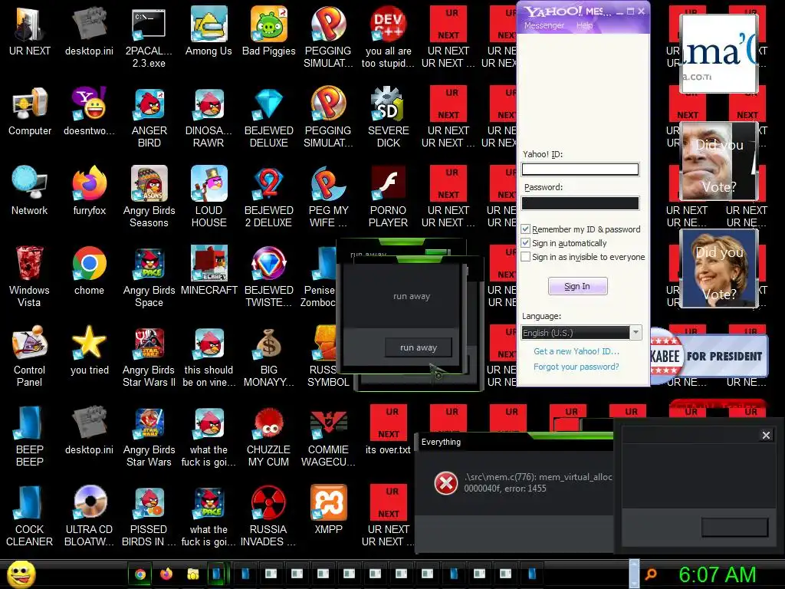This screenshot has width=785, height=589.
Task: Open Firefox from the taskbar
Action: click(x=166, y=574)
